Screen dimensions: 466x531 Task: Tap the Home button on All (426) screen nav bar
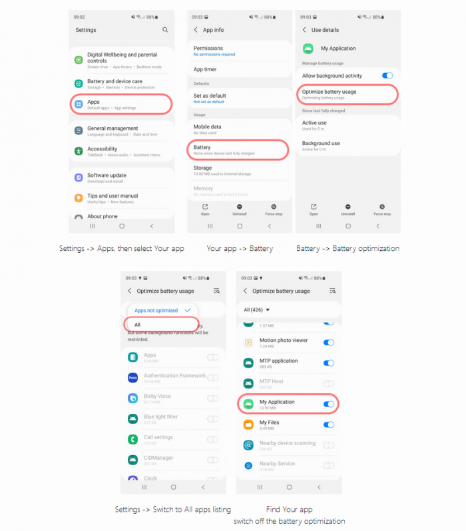[x=289, y=487]
